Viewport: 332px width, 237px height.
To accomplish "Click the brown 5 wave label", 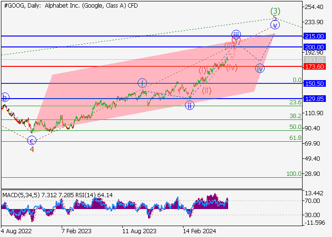I will tap(275, 18).
